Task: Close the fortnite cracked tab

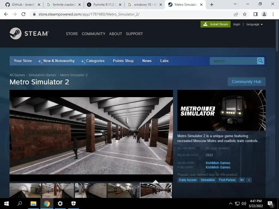Action: (x=80, y=5)
